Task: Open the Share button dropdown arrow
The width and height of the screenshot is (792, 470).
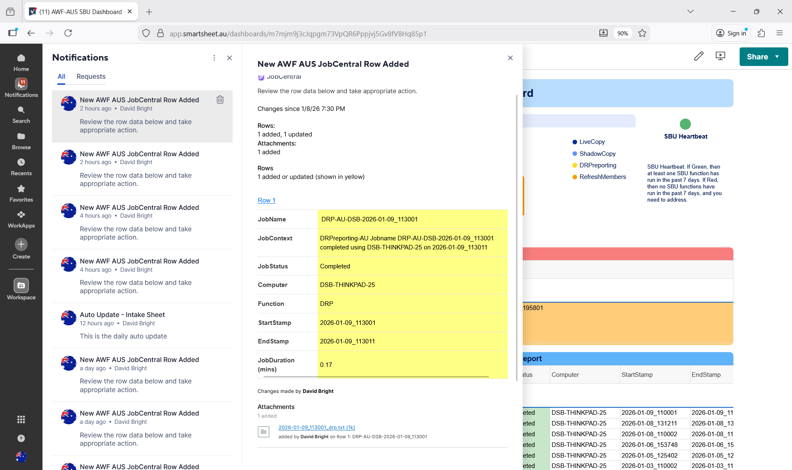Action: coord(777,57)
